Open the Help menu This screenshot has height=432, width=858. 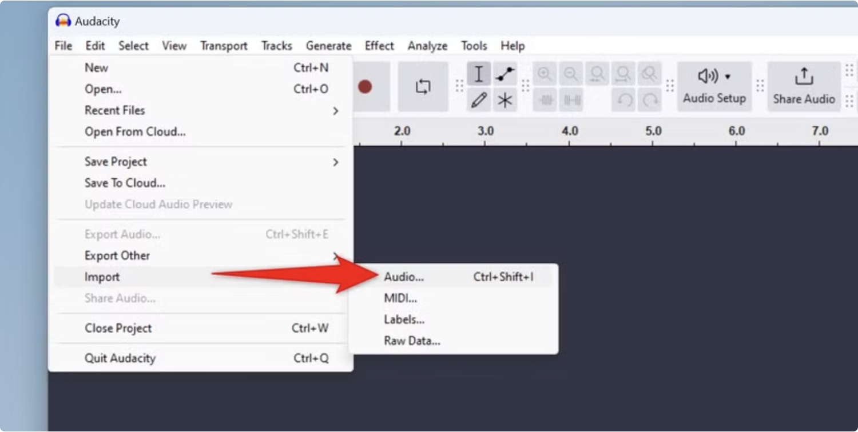(513, 46)
